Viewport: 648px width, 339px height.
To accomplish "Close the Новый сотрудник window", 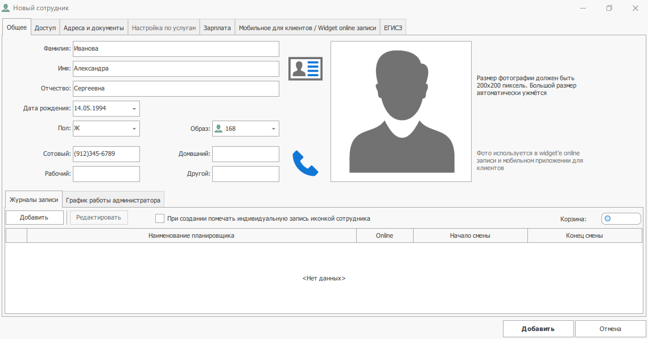I will pyautogui.click(x=635, y=8).
